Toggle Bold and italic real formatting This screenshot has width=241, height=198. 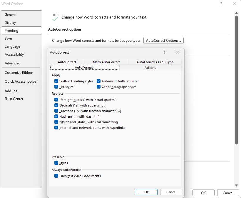tap(56, 122)
